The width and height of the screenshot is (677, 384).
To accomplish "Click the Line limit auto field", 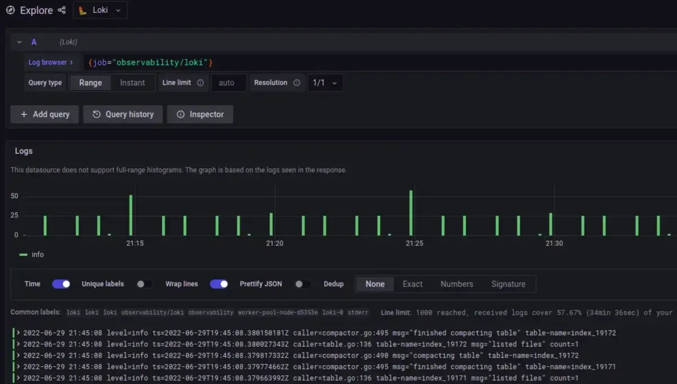I will (229, 82).
